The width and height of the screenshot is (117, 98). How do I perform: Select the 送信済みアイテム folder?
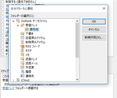coord(35,38)
